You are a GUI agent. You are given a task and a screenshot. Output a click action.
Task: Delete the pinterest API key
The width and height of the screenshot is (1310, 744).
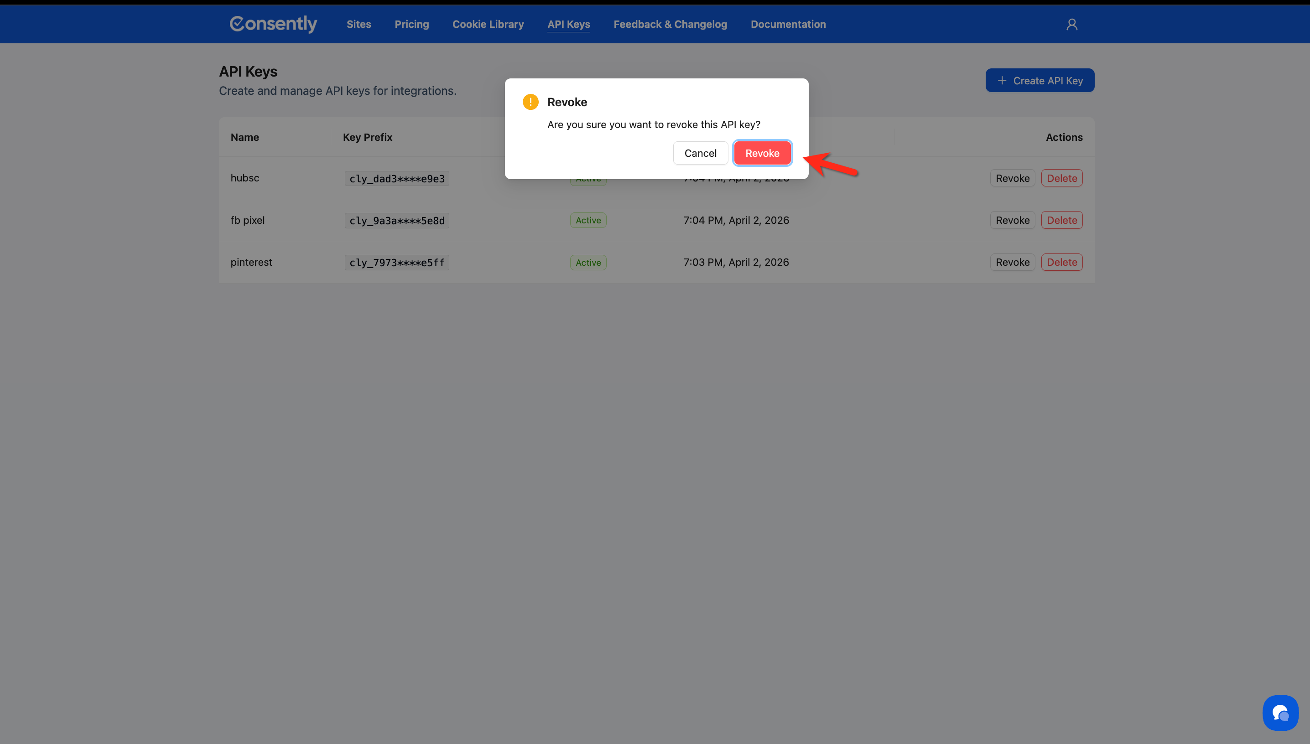coord(1061,262)
